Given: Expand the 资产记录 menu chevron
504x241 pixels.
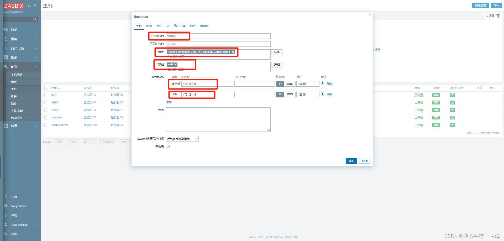Looking at the screenshot, I should pyautogui.click(x=37, y=48).
